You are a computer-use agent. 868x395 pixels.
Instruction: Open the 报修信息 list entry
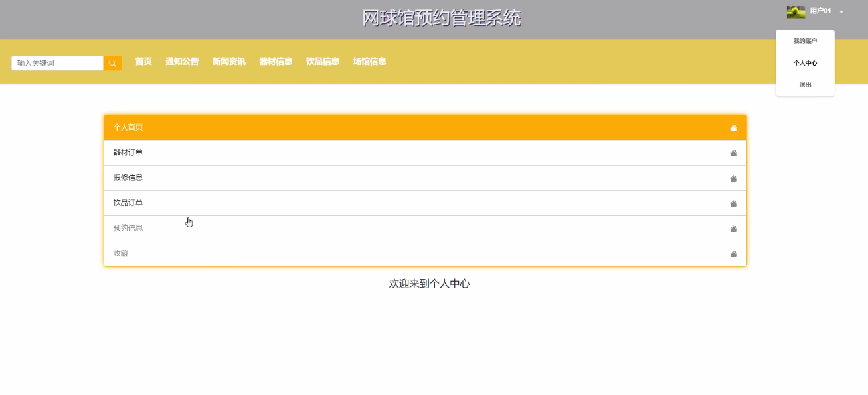425,178
